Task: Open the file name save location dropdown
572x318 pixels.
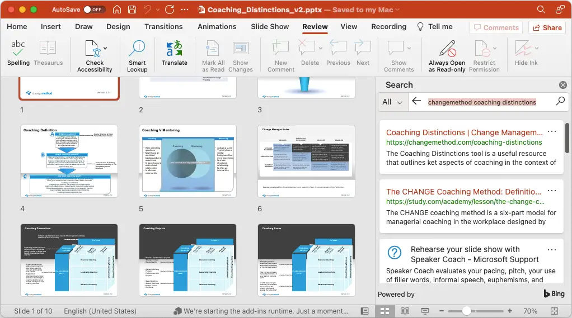Action: [397, 10]
